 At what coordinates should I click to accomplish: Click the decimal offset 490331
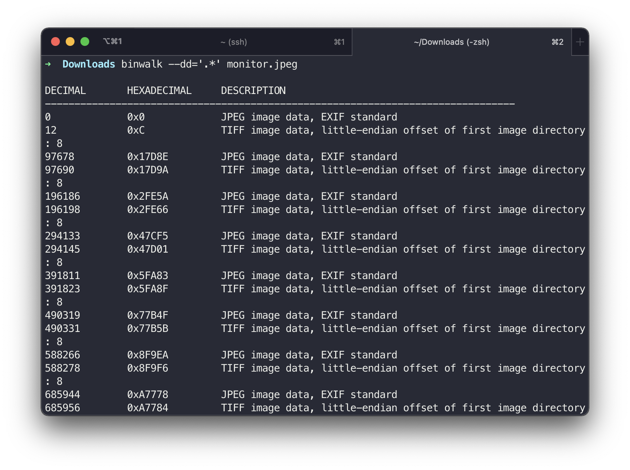click(62, 329)
